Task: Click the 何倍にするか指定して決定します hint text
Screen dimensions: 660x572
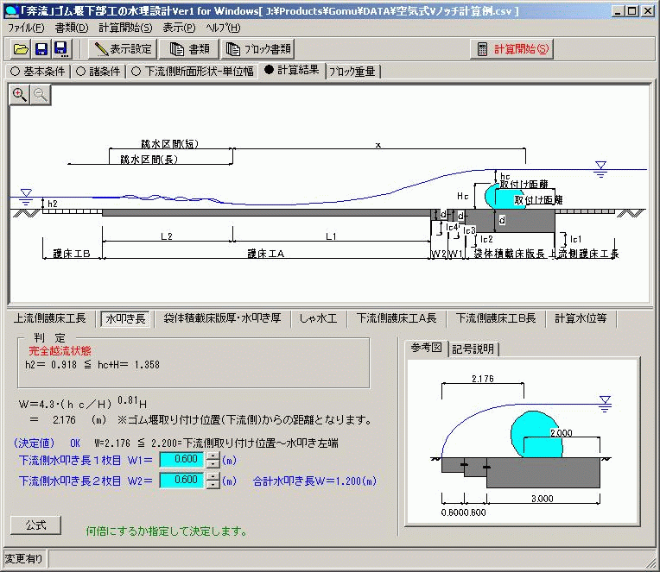Action: coord(167,531)
